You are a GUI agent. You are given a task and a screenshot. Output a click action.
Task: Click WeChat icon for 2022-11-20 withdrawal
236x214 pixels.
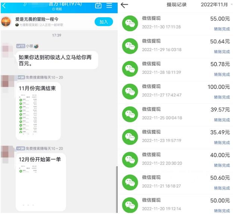click(130, 205)
